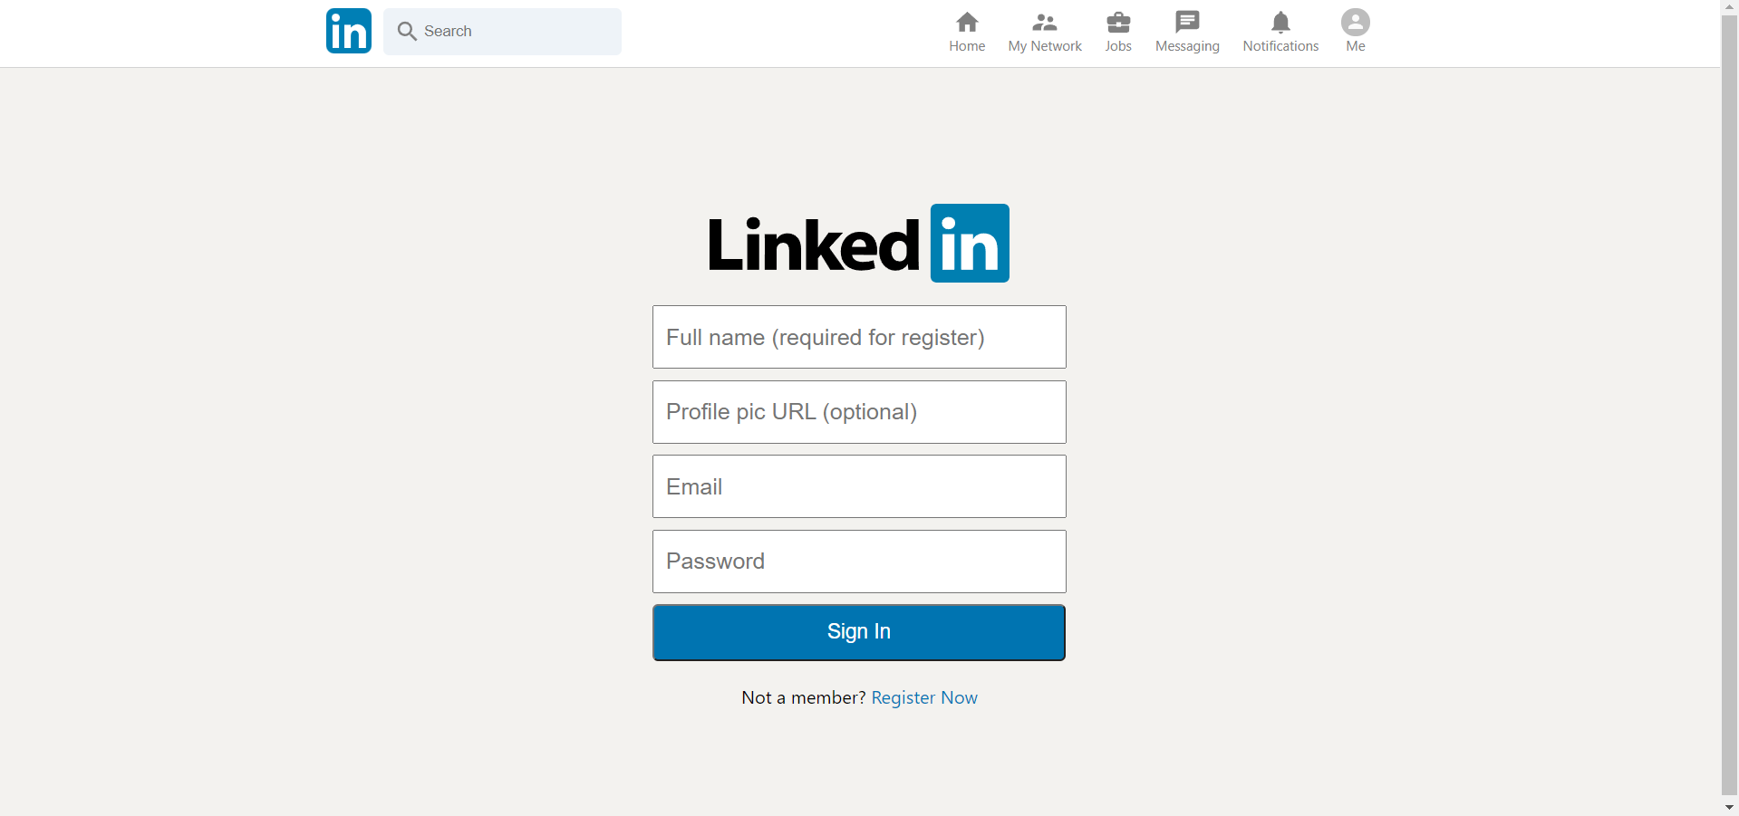Open the Register Now link

923,697
